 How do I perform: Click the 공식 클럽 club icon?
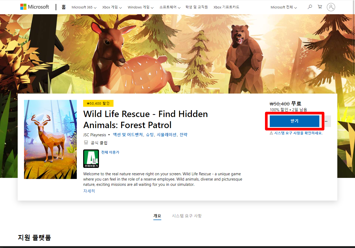tap(86, 143)
